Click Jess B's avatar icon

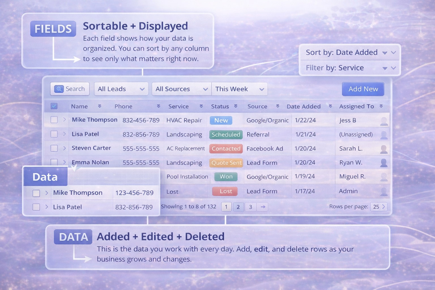tap(384, 120)
